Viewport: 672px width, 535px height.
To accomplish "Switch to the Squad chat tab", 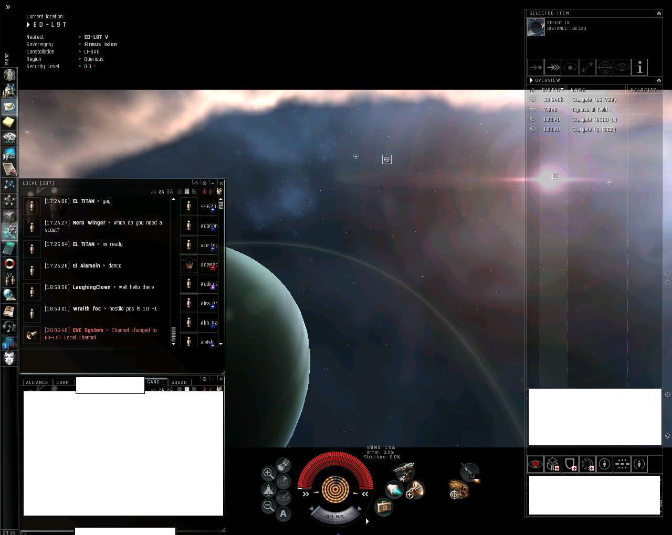I will 179,382.
